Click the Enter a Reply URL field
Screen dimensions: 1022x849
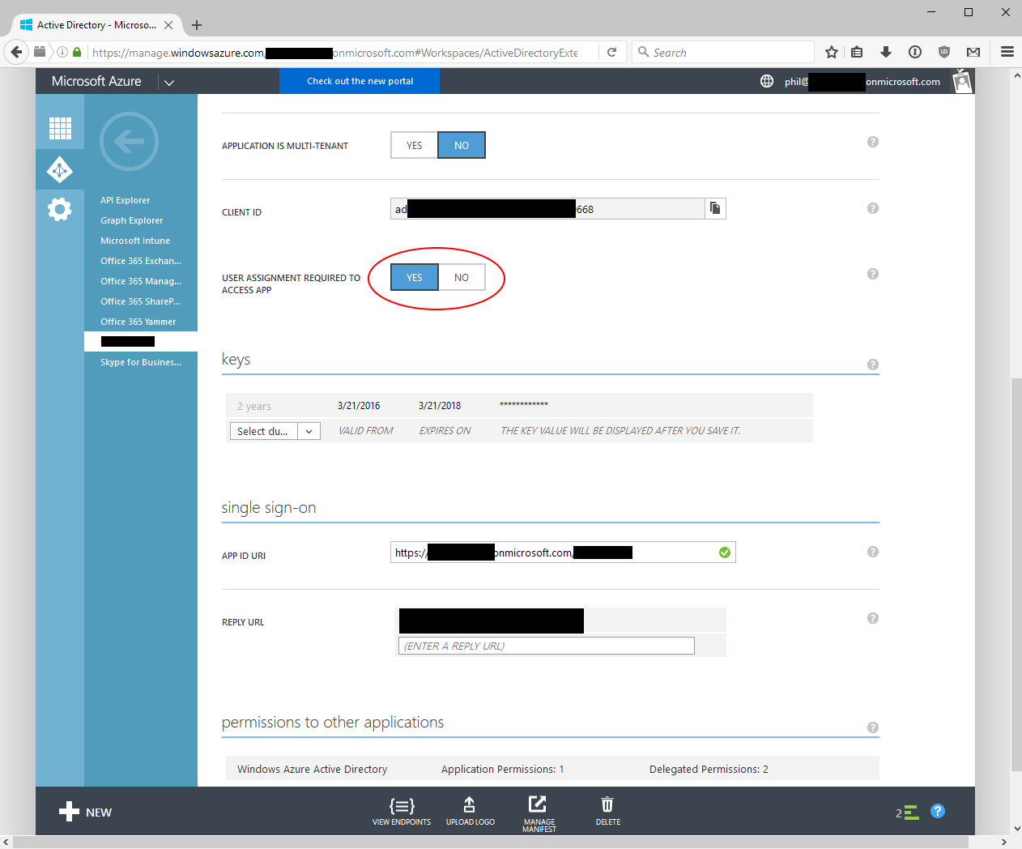pos(547,646)
